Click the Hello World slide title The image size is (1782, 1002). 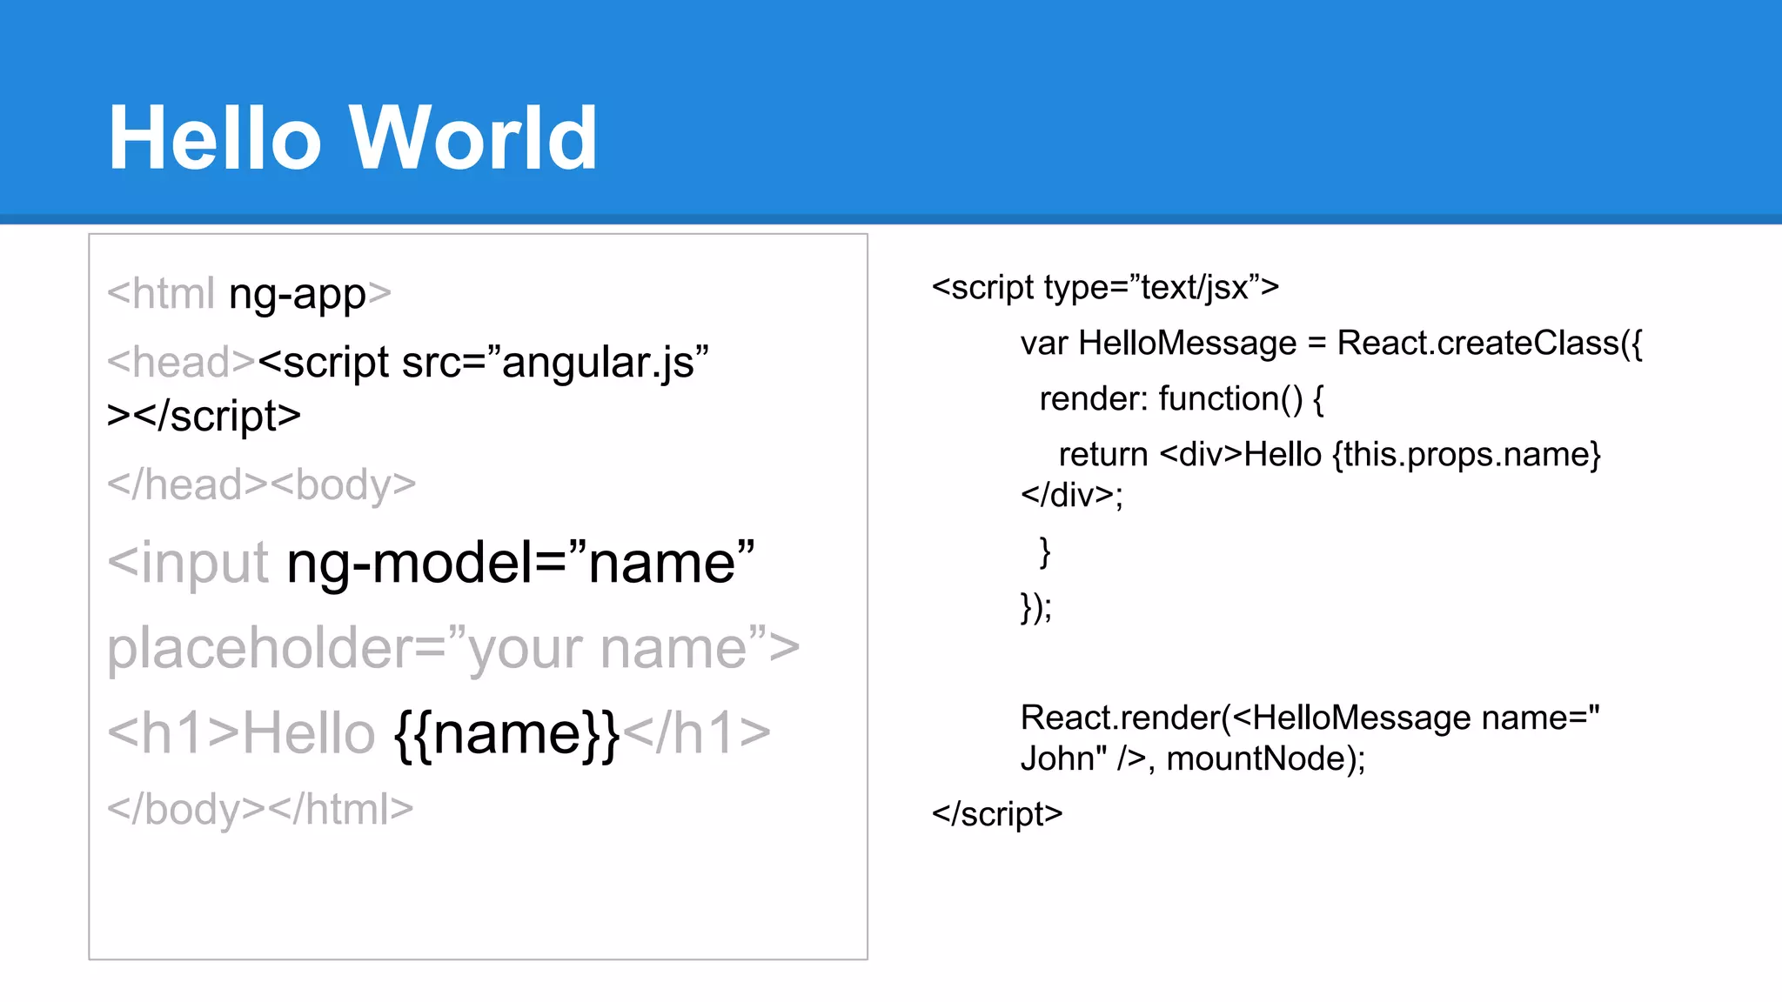(352, 137)
